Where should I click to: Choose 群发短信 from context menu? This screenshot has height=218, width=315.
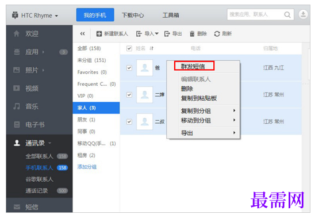[x=193, y=66]
